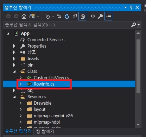The image size is (146, 137).
Task: Click the Collapse All icon
Action: [75, 16]
